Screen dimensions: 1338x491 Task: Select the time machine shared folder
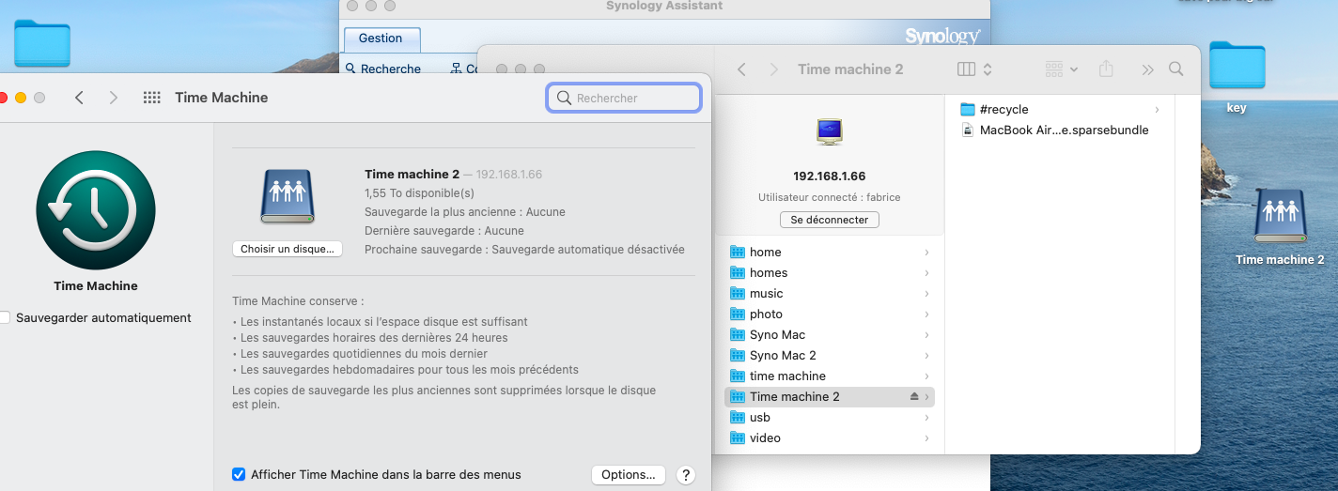pyautogui.click(x=830, y=376)
